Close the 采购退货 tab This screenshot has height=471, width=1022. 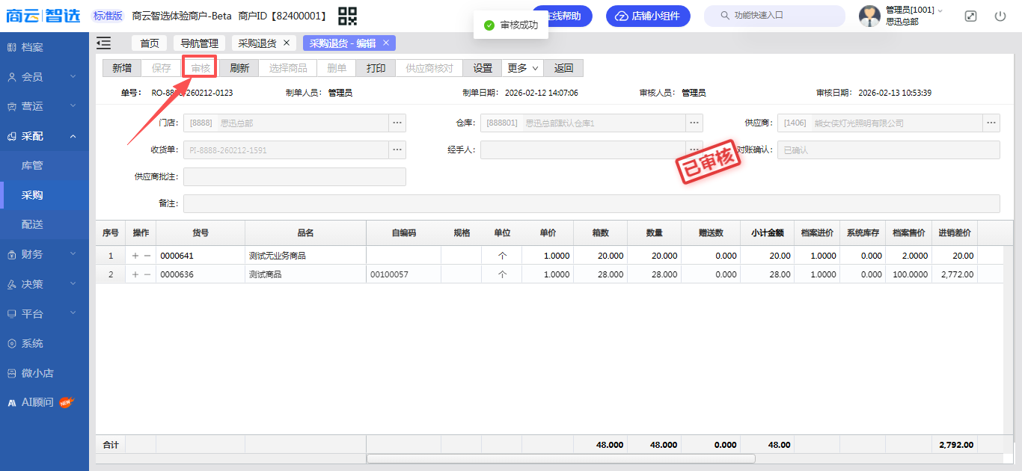287,43
